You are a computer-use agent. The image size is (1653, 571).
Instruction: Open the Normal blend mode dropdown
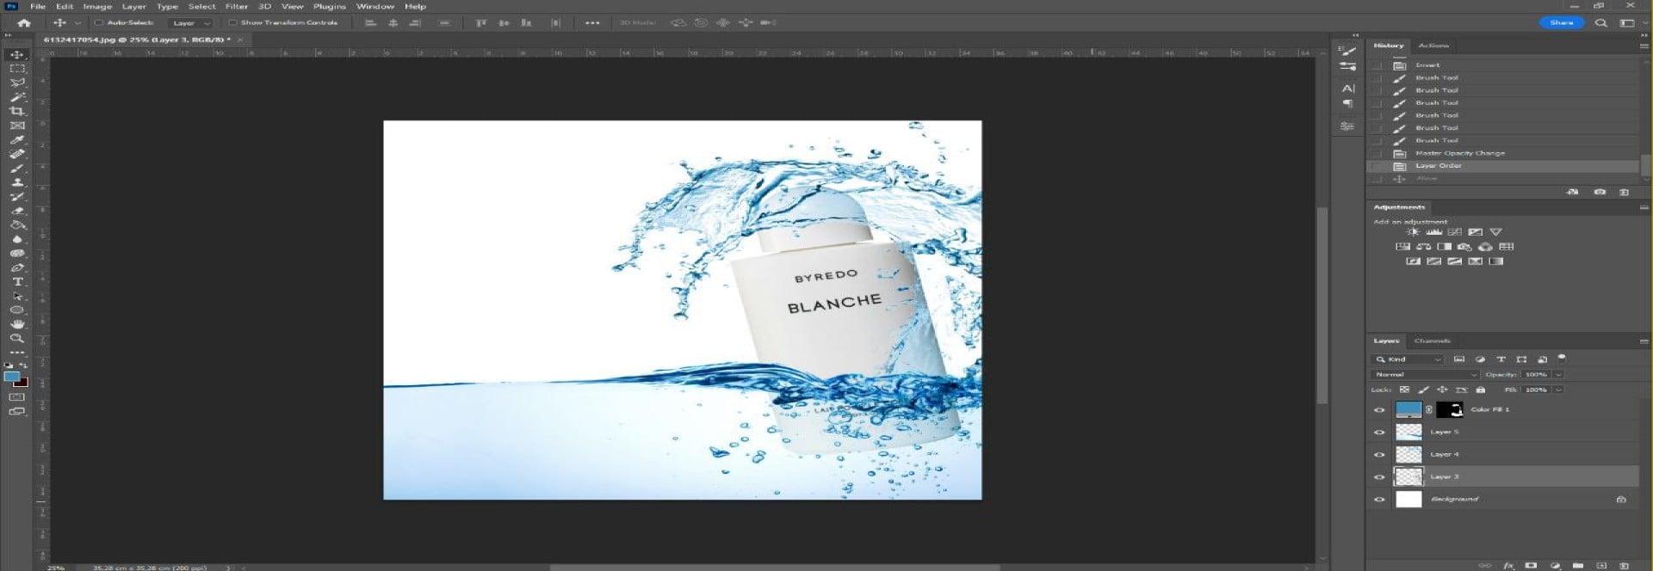point(1424,375)
